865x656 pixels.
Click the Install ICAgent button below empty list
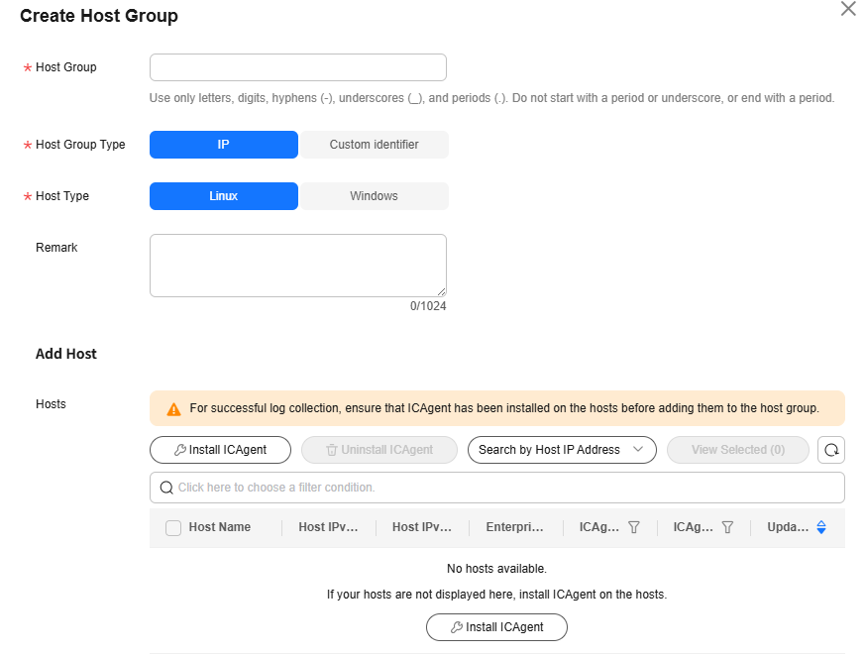point(496,626)
